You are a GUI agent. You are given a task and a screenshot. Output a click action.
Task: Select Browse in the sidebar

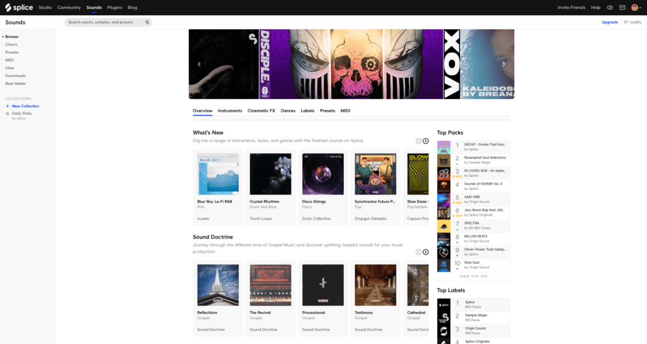click(x=11, y=37)
